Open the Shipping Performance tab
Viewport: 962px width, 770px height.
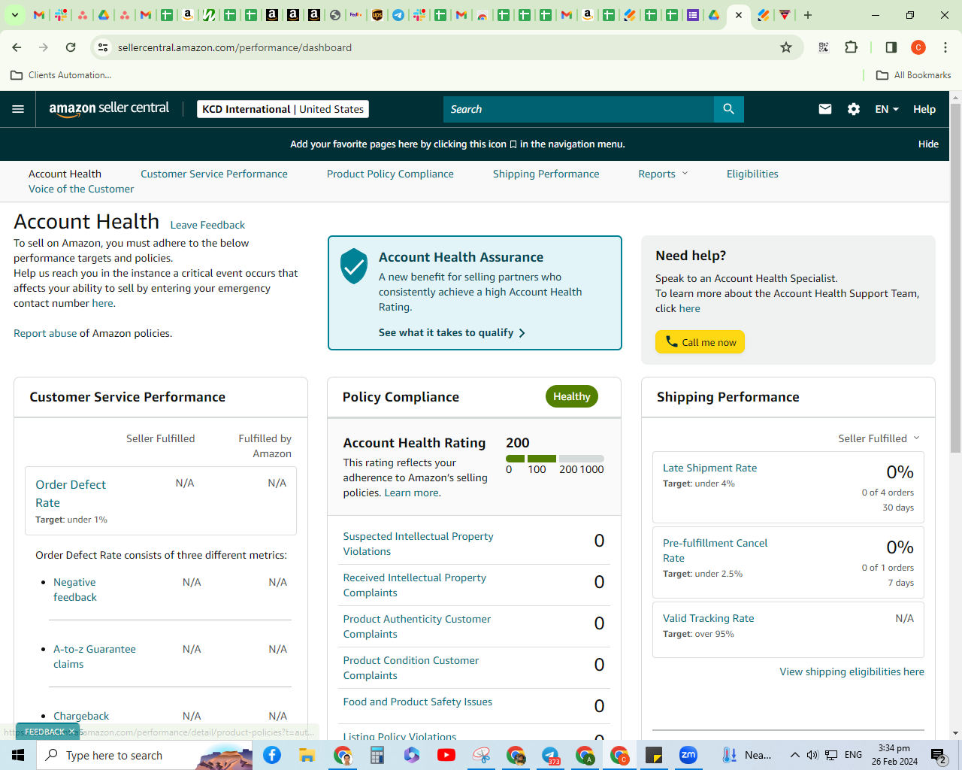pos(546,174)
